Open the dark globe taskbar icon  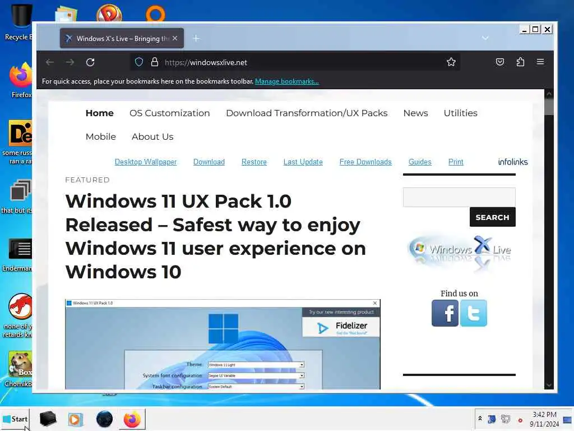click(x=104, y=419)
